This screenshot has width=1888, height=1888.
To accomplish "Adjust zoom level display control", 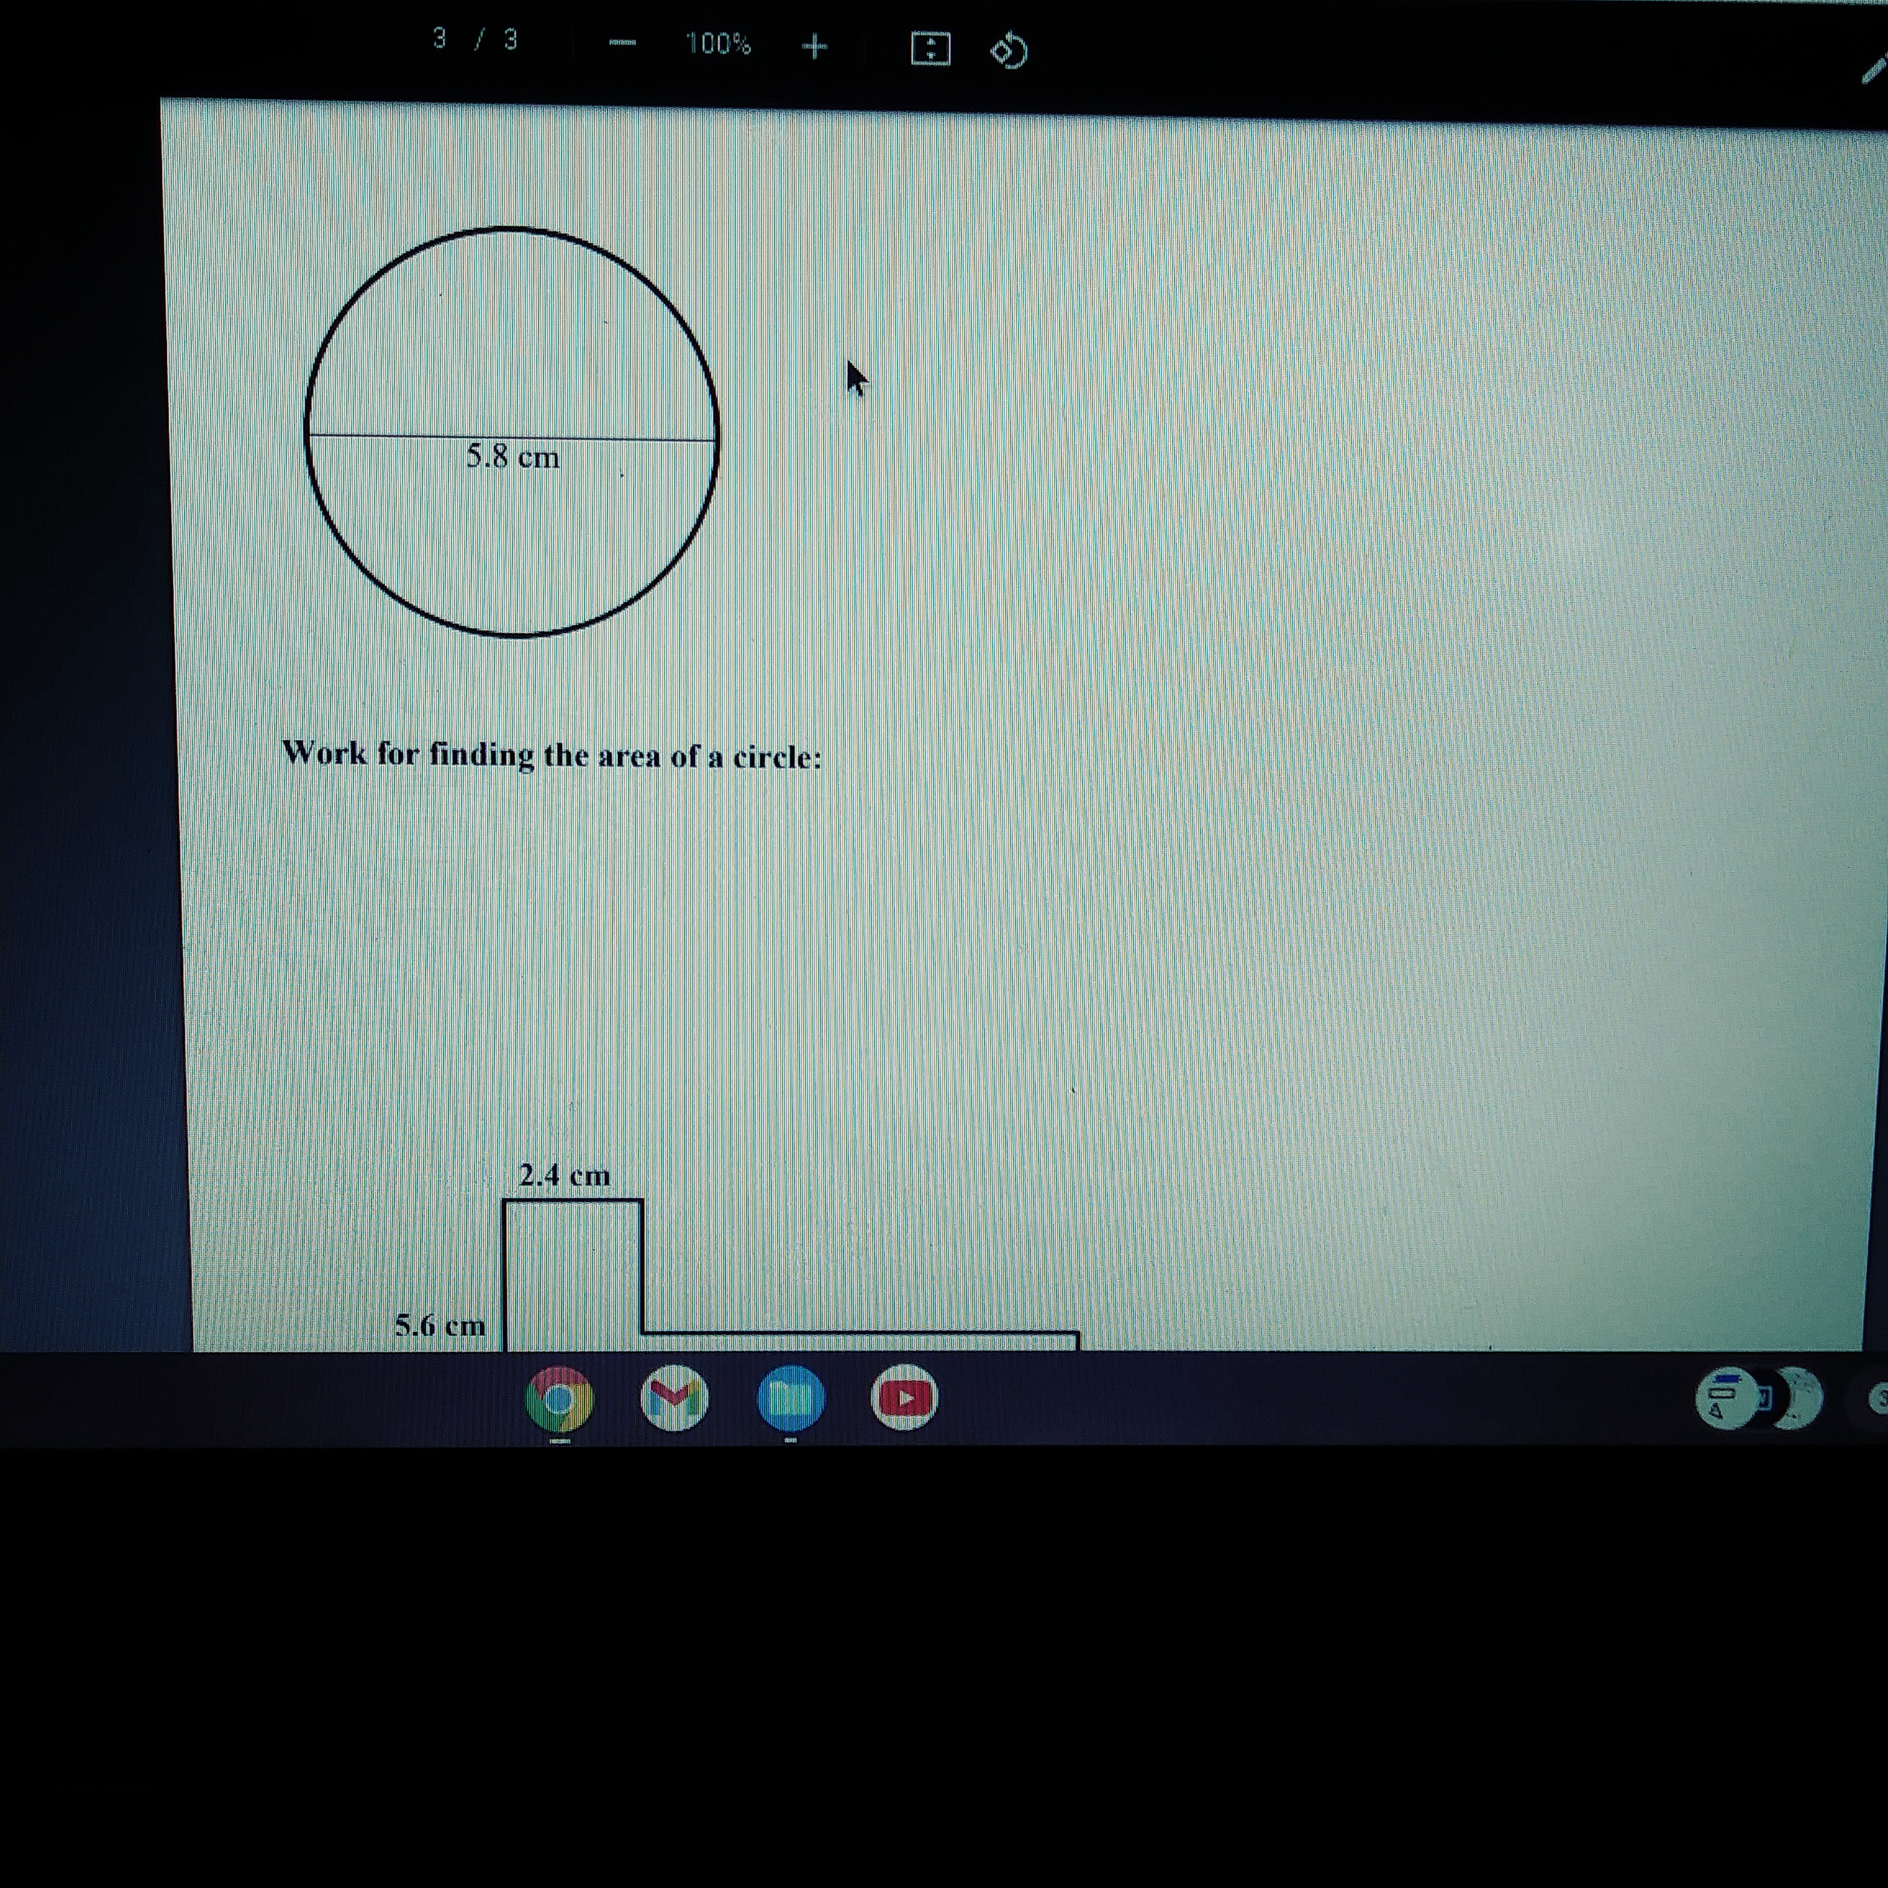I will [x=716, y=41].
